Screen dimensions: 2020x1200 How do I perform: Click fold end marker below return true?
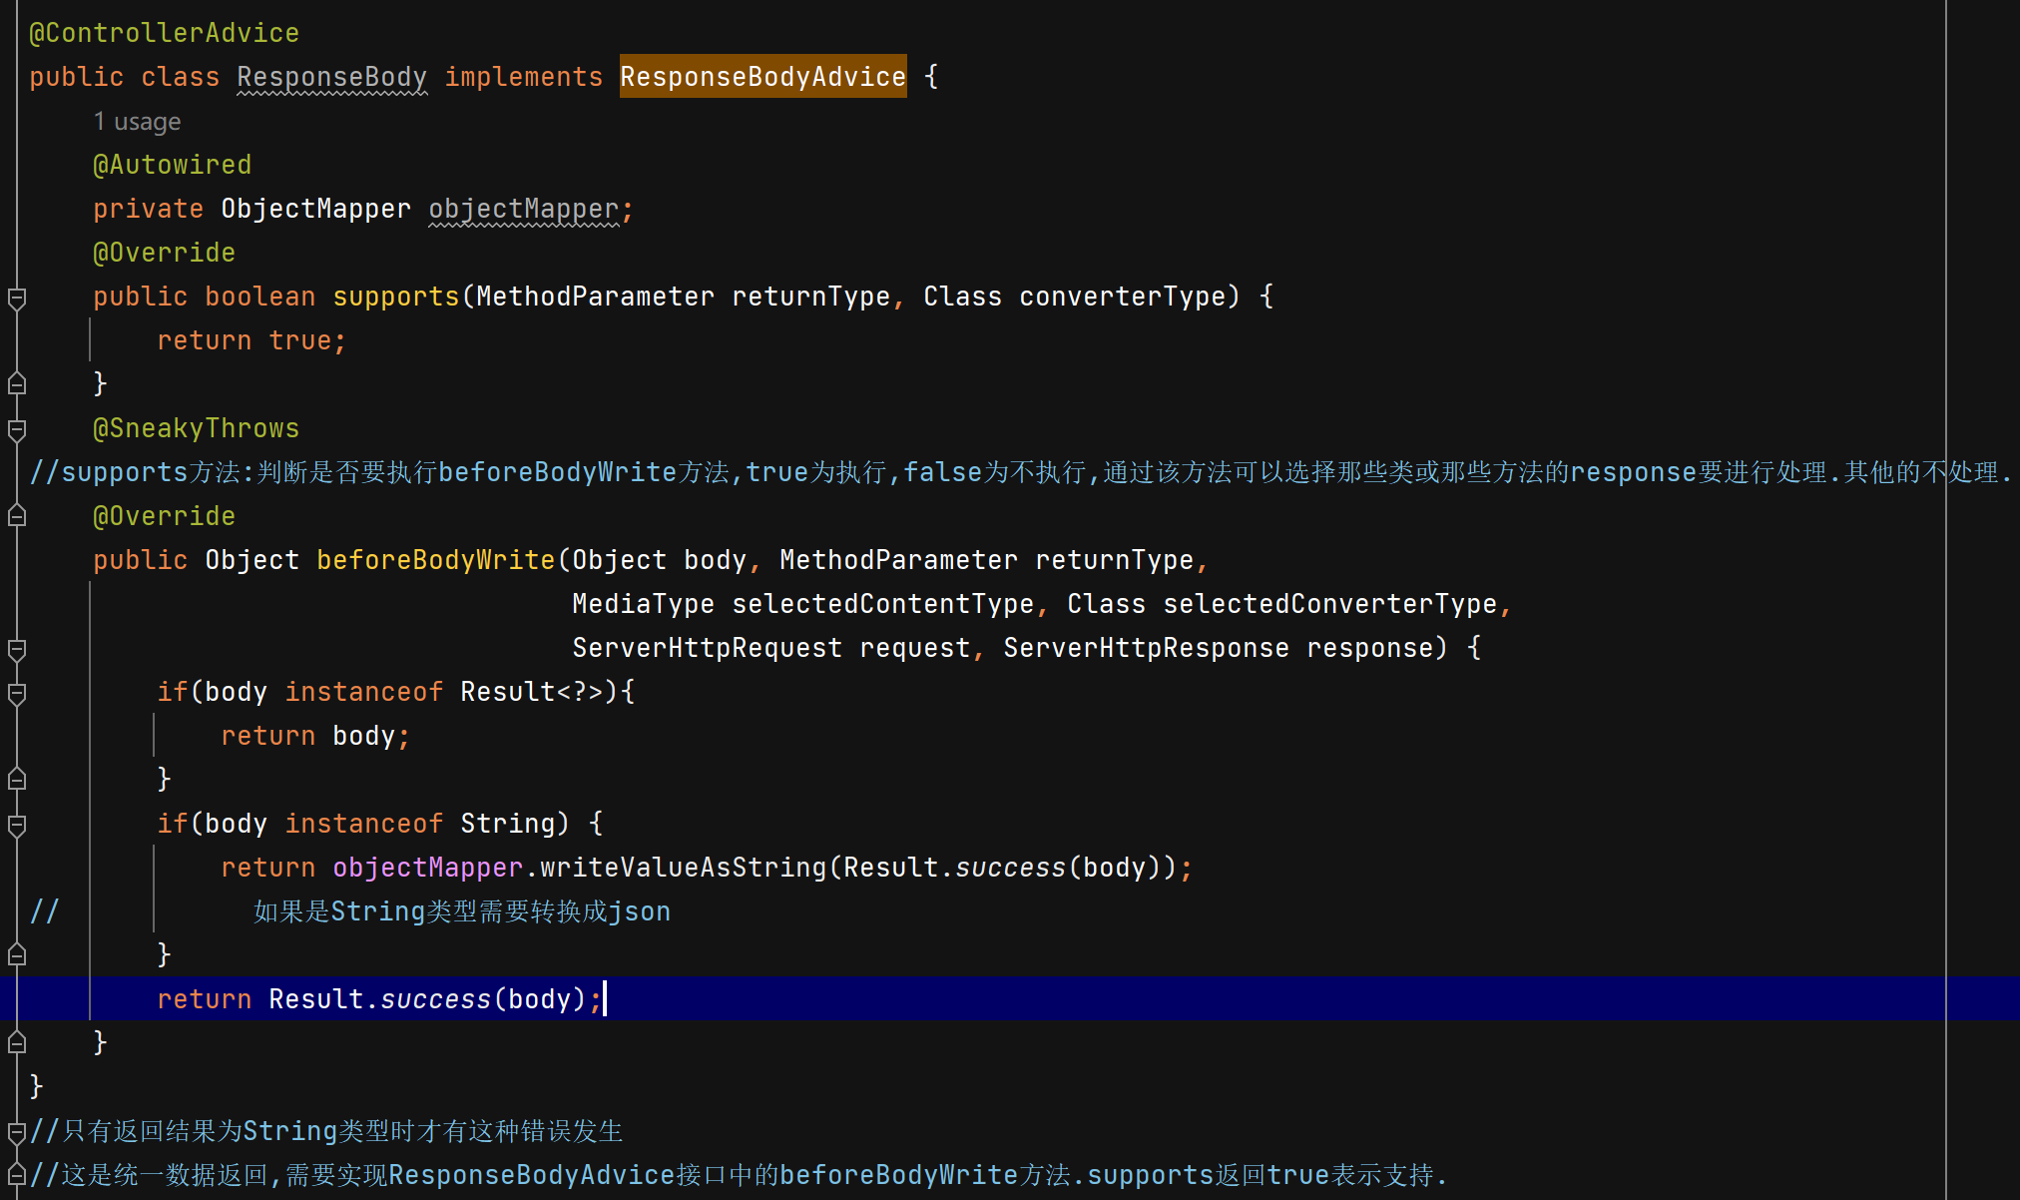(x=17, y=383)
